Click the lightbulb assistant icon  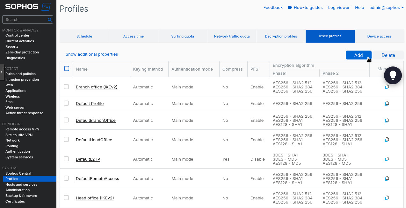[x=393, y=75]
